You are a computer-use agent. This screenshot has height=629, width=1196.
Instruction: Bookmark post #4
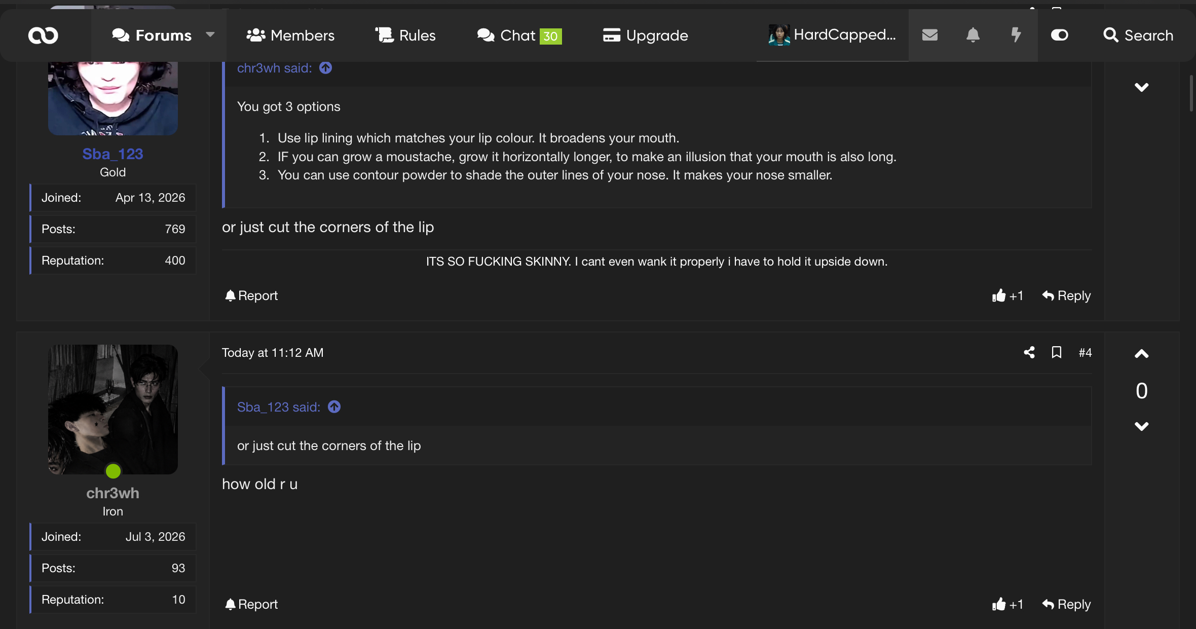pyautogui.click(x=1057, y=352)
